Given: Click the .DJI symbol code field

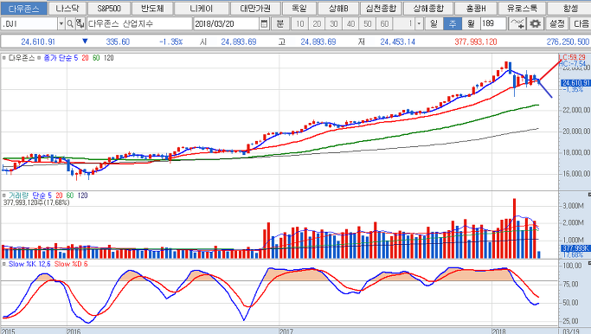Looking at the screenshot, I should click(x=29, y=23).
